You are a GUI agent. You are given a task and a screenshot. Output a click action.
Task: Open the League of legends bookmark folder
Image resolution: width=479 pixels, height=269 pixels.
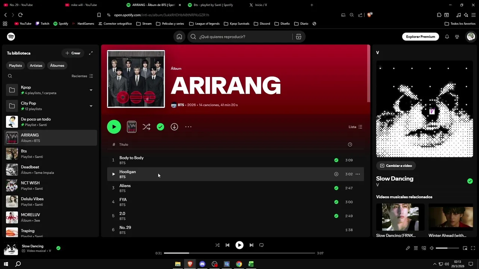[204, 24]
